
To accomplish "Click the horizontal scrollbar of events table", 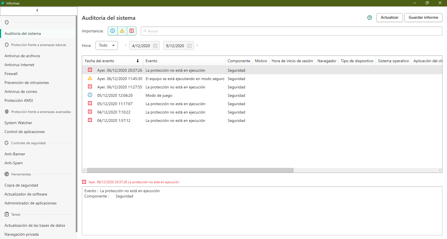I will point(190,170).
